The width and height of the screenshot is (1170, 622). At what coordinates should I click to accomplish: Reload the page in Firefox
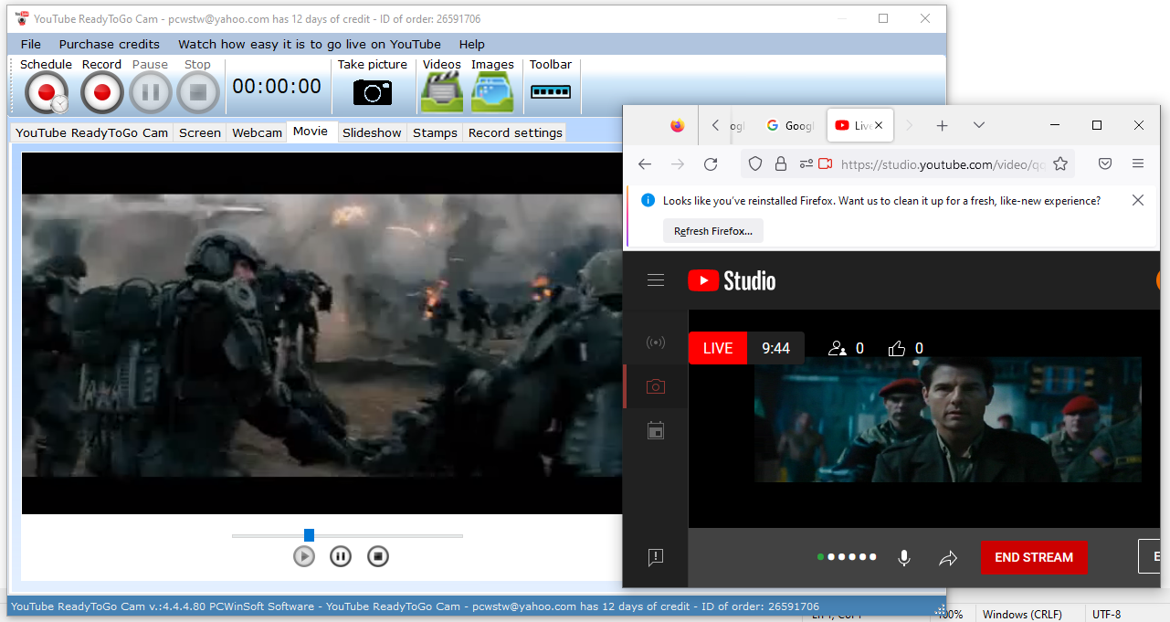[x=711, y=163]
